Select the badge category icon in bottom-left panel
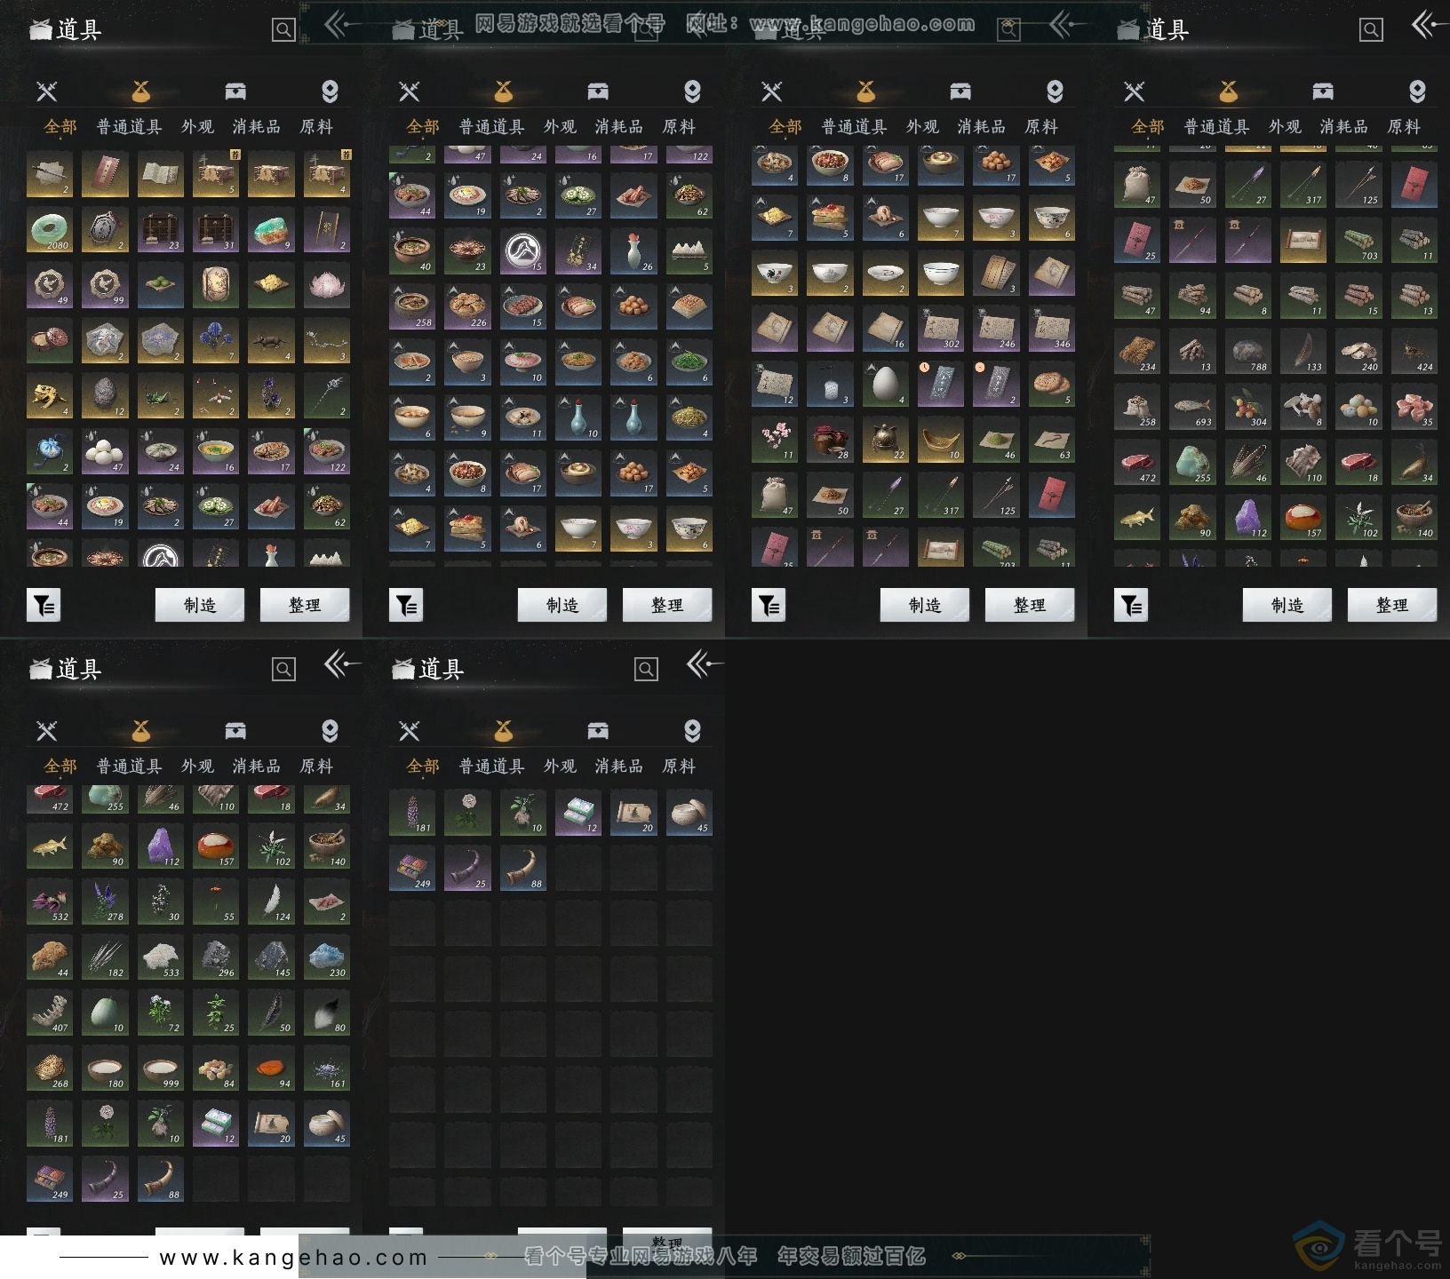1450x1279 pixels. click(x=330, y=731)
